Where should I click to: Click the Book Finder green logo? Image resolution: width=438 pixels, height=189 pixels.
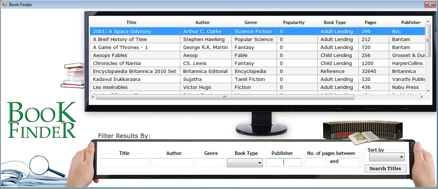[42, 120]
